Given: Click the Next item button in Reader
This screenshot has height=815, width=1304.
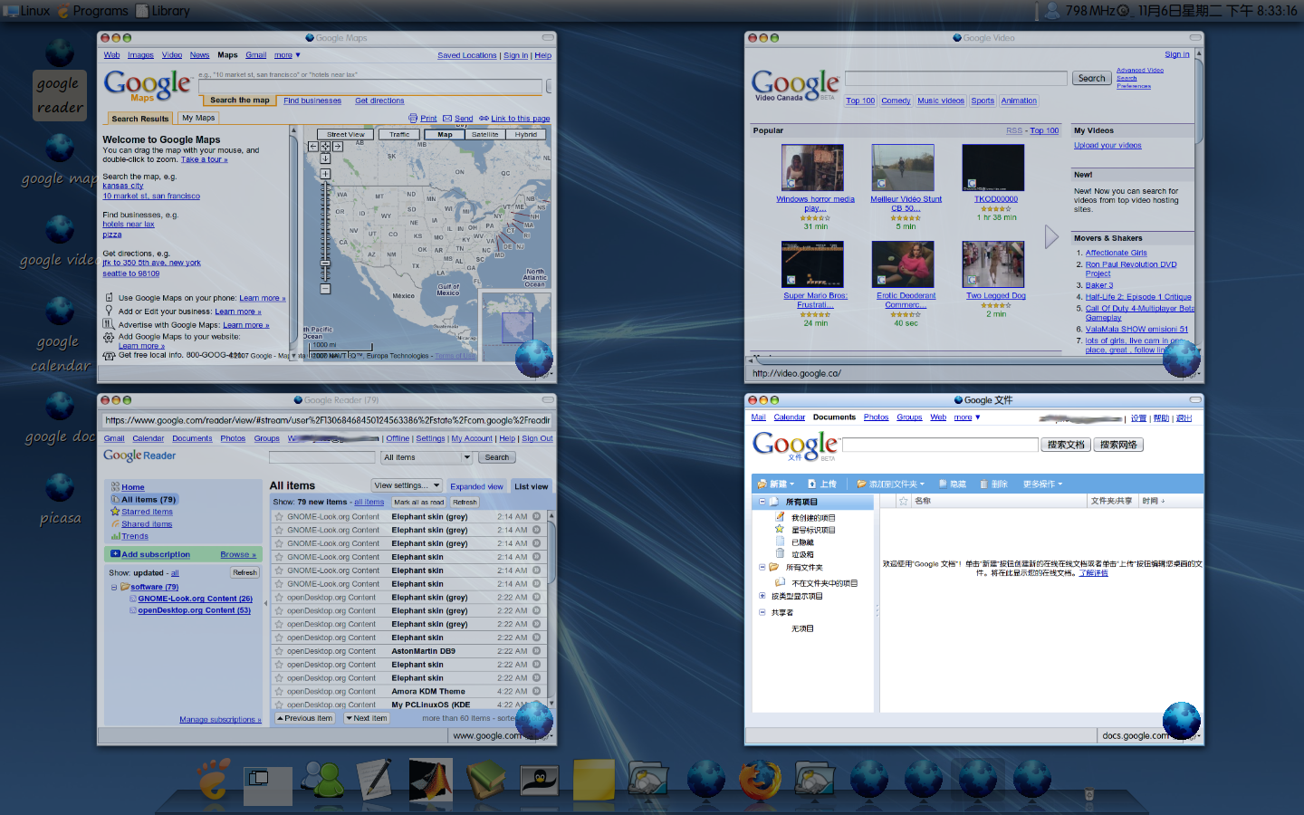Looking at the screenshot, I should 366,718.
